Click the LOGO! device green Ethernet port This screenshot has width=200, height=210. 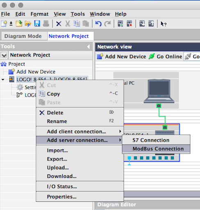click(x=165, y=127)
